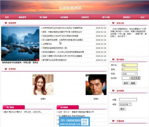Image resolution: width=149 pixels, height=127 pixels.
Task: Open 用户注册 in the navigation bar
Action: pyautogui.click(x=106, y=17)
